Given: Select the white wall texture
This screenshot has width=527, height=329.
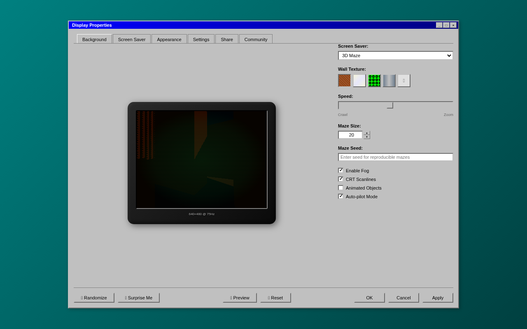Looking at the screenshot, I should point(359,81).
